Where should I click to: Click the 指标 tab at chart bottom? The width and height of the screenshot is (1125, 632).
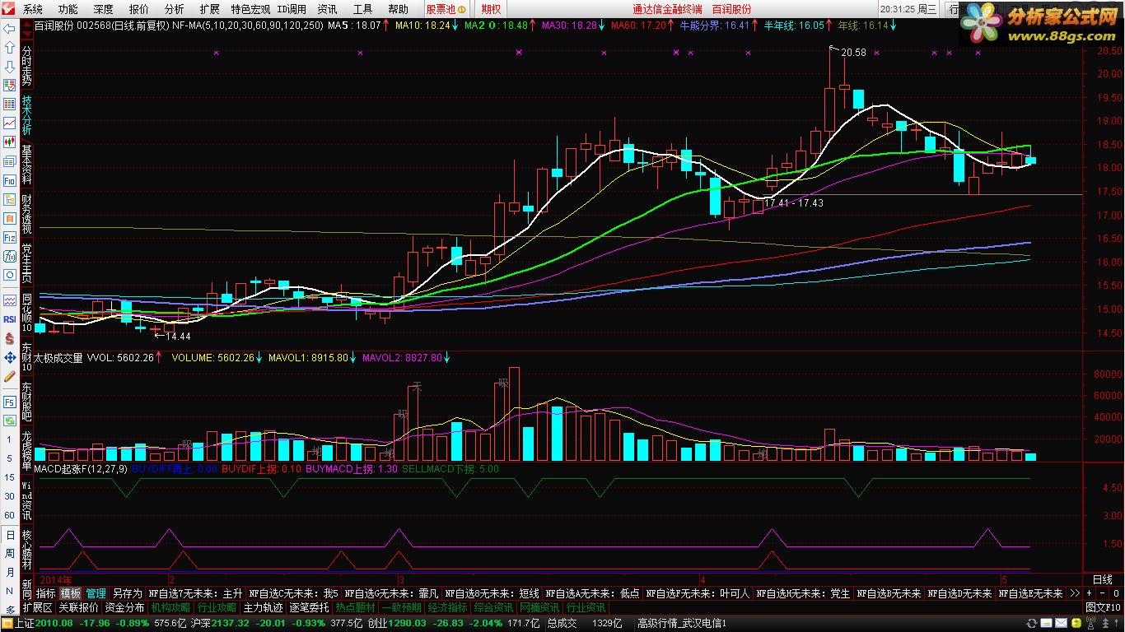point(45,593)
